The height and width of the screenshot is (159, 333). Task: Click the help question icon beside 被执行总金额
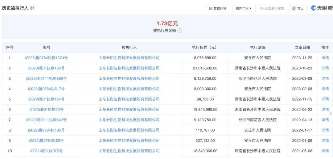click(x=179, y=31)
